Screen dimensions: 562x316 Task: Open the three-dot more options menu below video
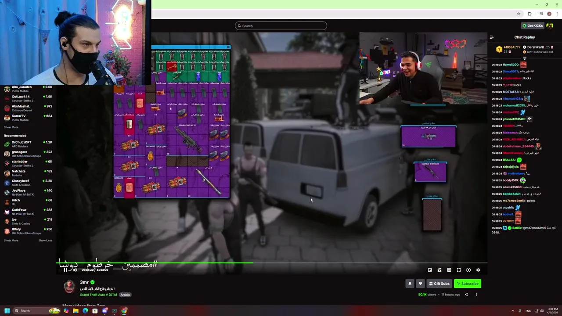click(x=476, y=294)
